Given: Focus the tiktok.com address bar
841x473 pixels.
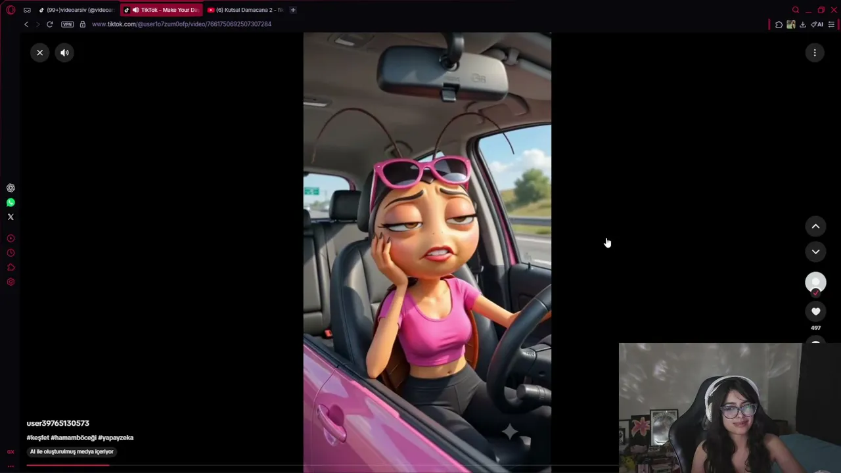Looking at the screenshot, I should [x=181, y=24].
